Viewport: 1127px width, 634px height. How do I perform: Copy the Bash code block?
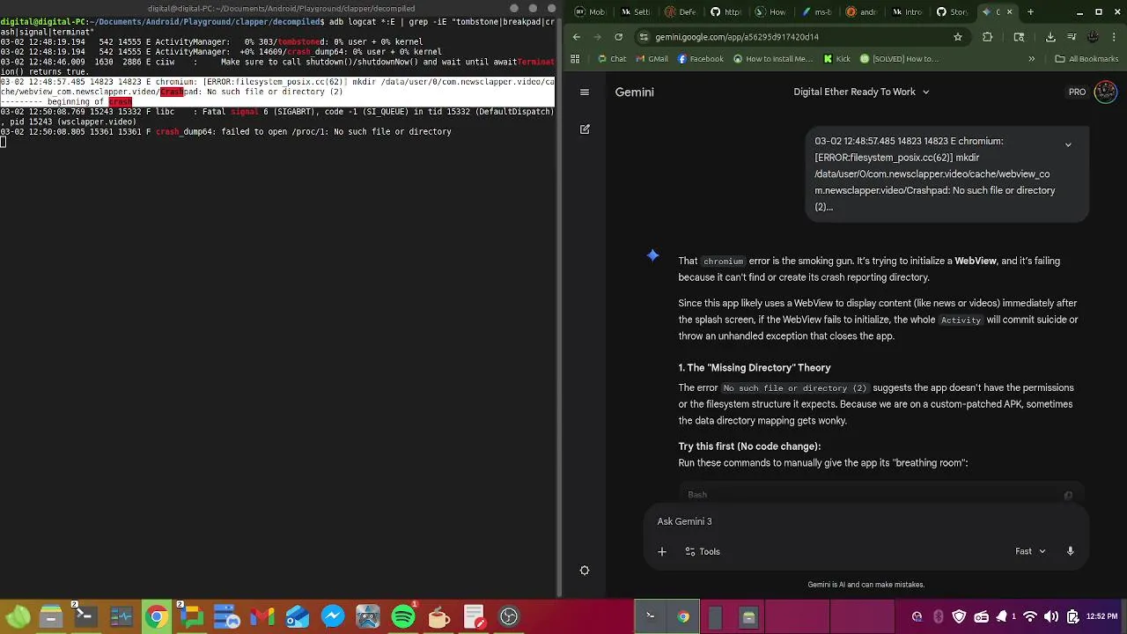point(1068,495)
